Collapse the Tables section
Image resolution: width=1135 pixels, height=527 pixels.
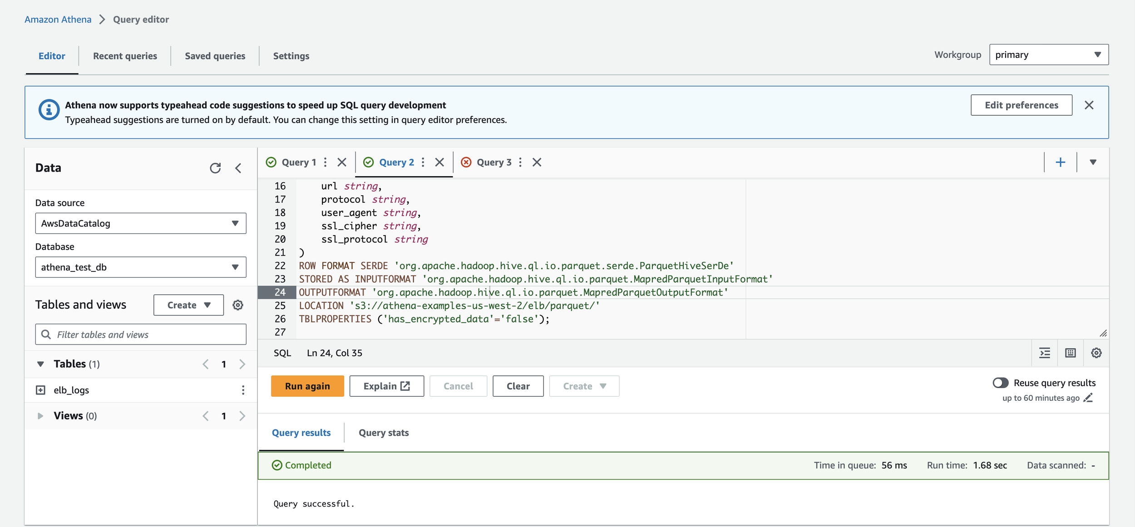(40, 364)
